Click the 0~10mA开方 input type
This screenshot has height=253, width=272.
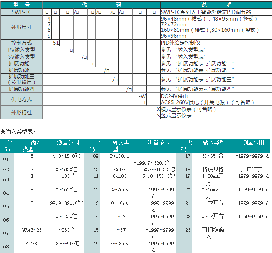coord(213,193)
